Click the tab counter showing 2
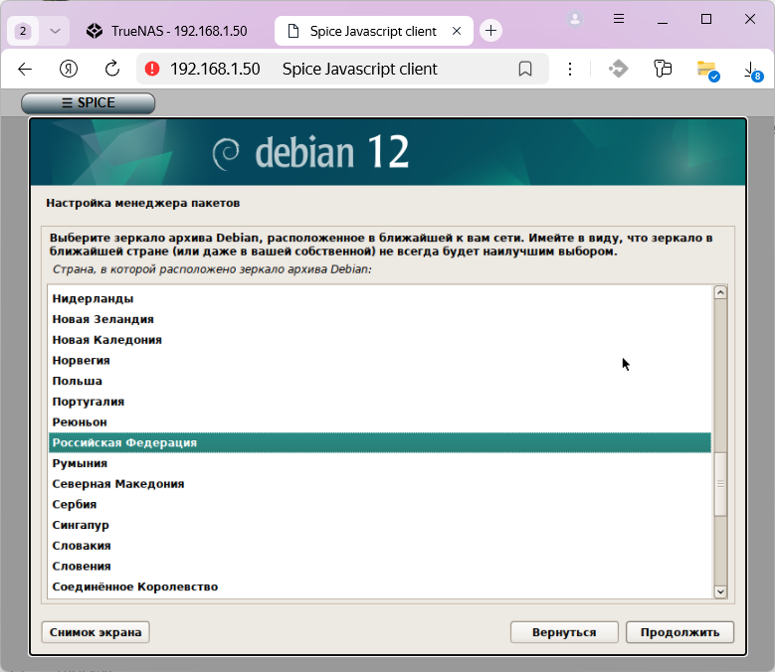Screen dimensions: 775x672 (x=23, y=31)
